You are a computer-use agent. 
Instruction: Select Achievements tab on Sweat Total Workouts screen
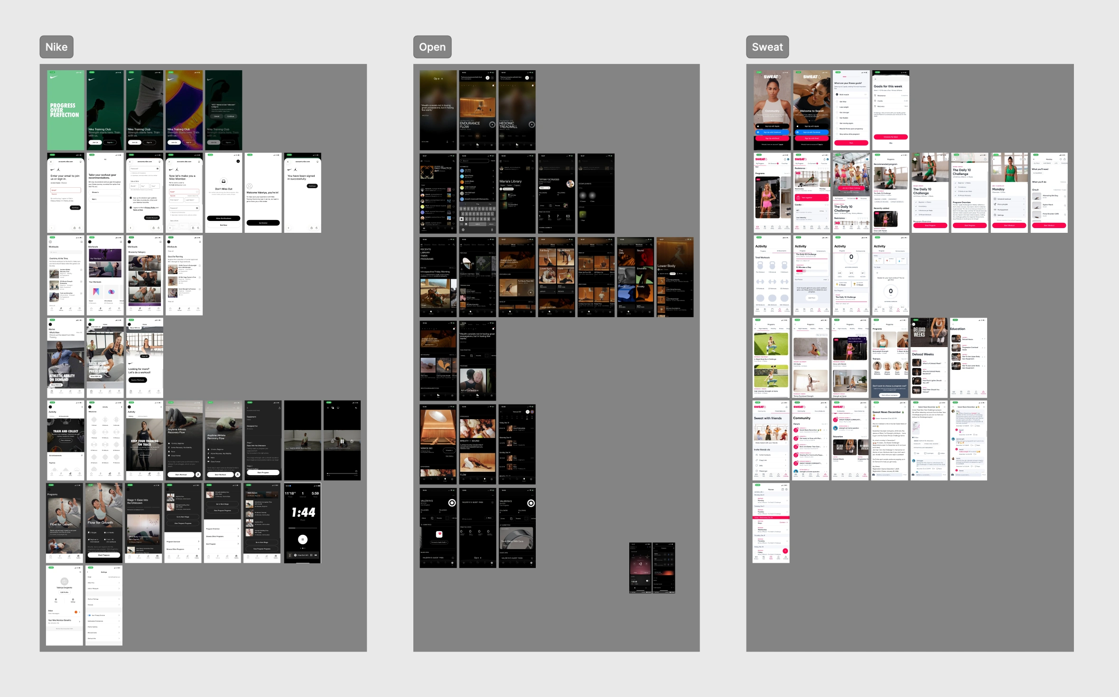point(781,251)
